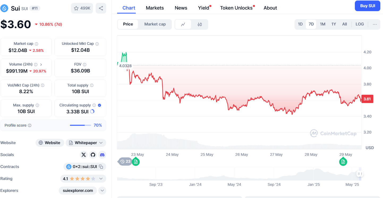The image size is (383, 198).
Task: Open the X (Twitter) social link
Action: tap(84, 155)
